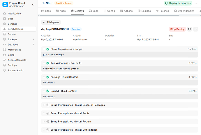Go to Settings in the sidebar
Viewport: 201px width, 135px height.
tap(12, 65)
